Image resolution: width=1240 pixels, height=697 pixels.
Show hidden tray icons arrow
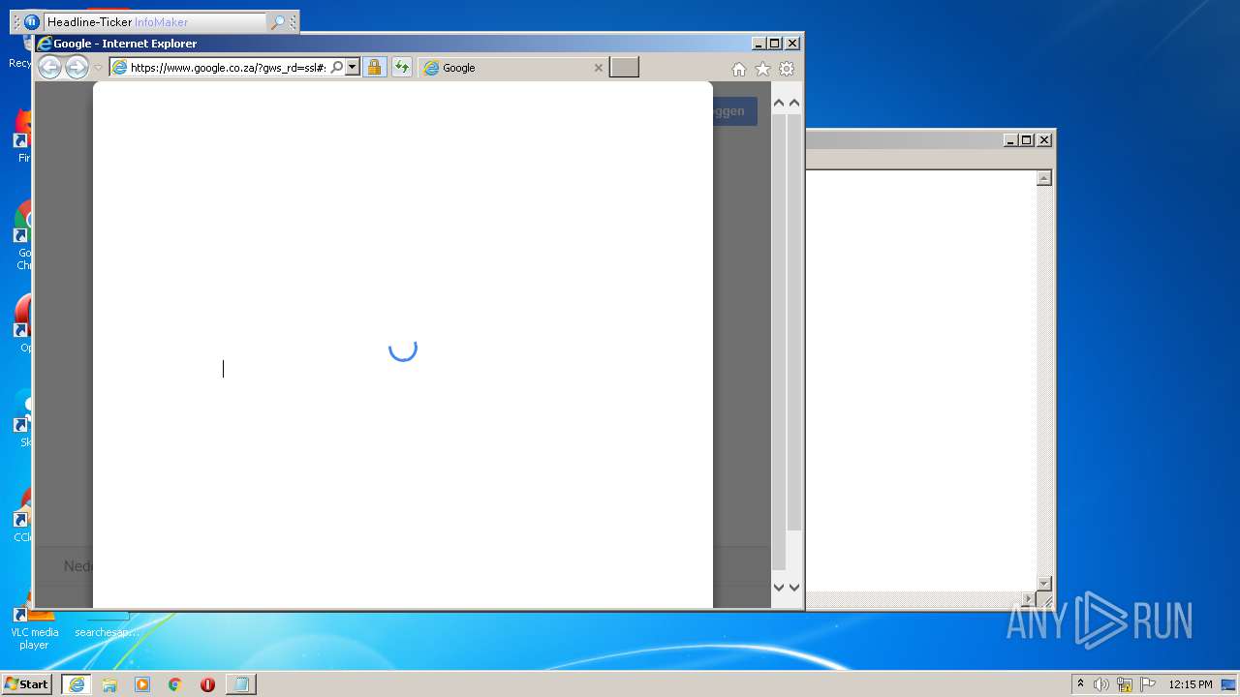pyautogui.click(x=1080, y=684)
